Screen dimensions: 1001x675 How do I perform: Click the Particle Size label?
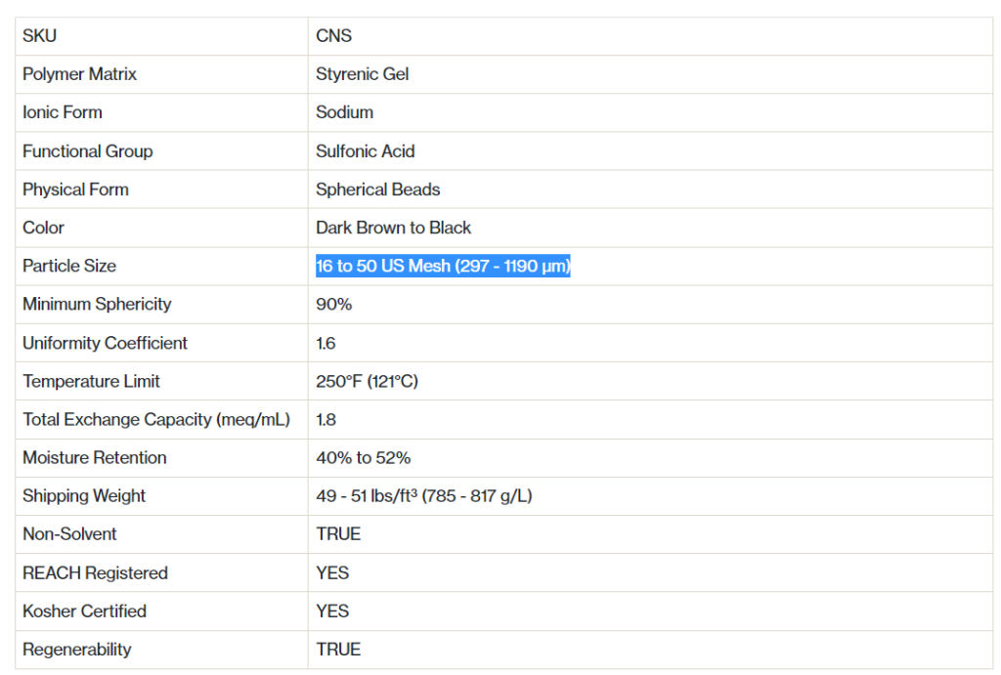68,266
